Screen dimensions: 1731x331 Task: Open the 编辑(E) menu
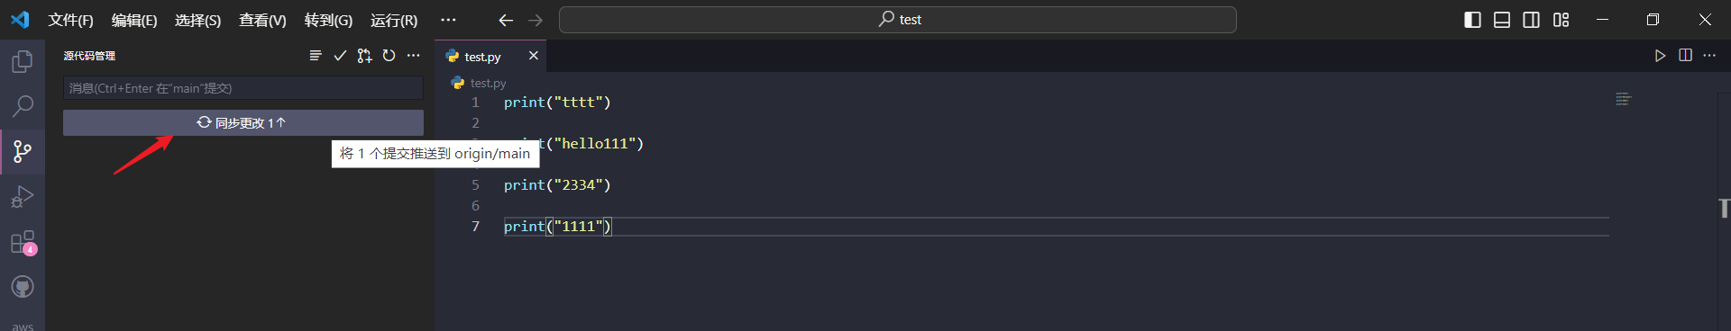coord(134,20)
